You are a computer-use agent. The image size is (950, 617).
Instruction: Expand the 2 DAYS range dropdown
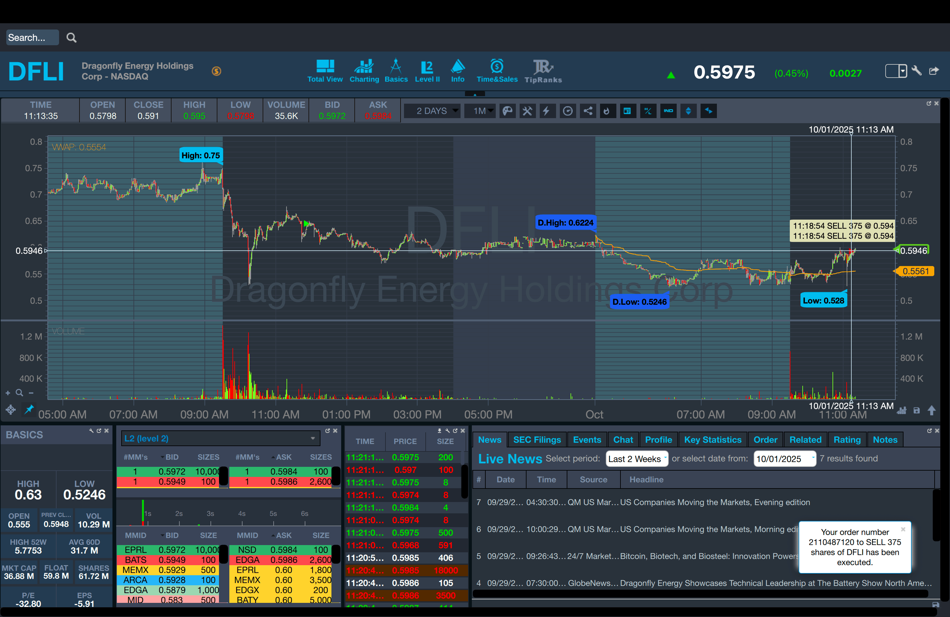point(432,111)
